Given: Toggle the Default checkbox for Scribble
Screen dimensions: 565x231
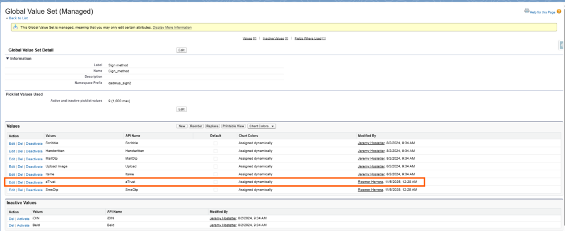Looking at the screenshot, I should (216, 143).
